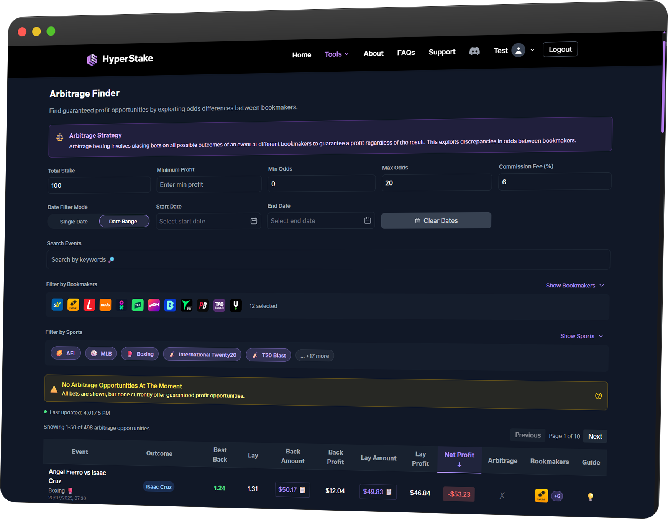Open the About page
Image resolution: width=668 pixels, height=519 pixels.
pos(373,53)
